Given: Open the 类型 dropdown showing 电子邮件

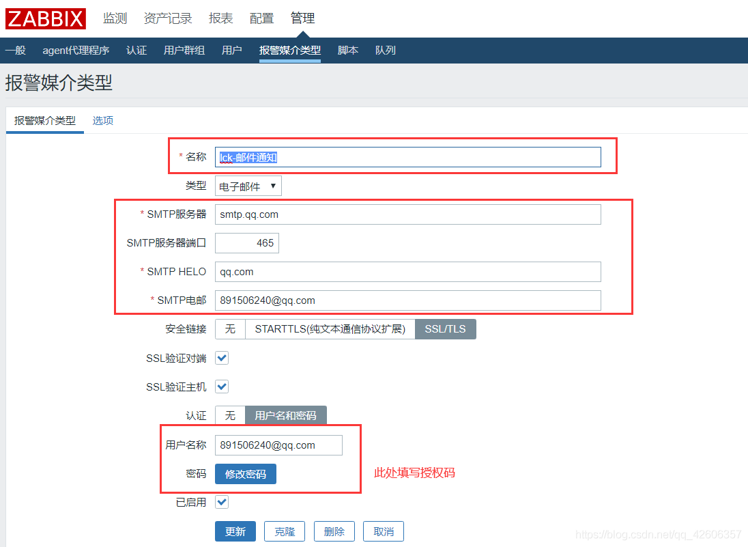Looking at the screenshot, I should (x=248, y=186).
